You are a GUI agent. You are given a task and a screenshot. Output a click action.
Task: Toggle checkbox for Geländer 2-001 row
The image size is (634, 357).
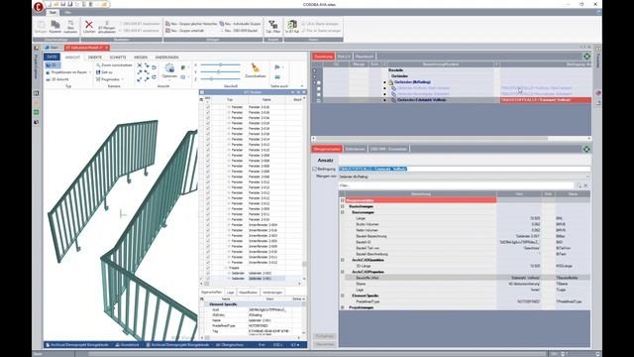(x=208, y=279)
